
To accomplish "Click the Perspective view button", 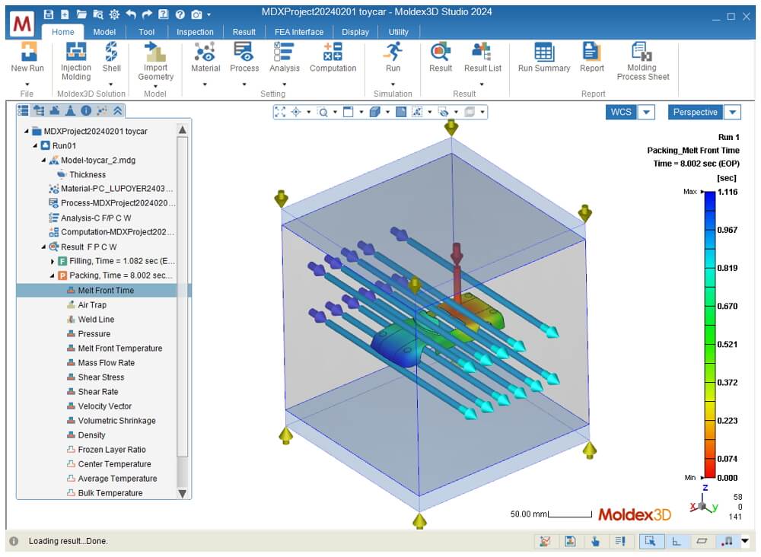I will coord(696,112).
